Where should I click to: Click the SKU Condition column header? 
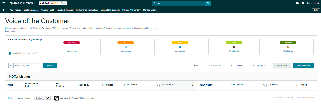[60, 85]
